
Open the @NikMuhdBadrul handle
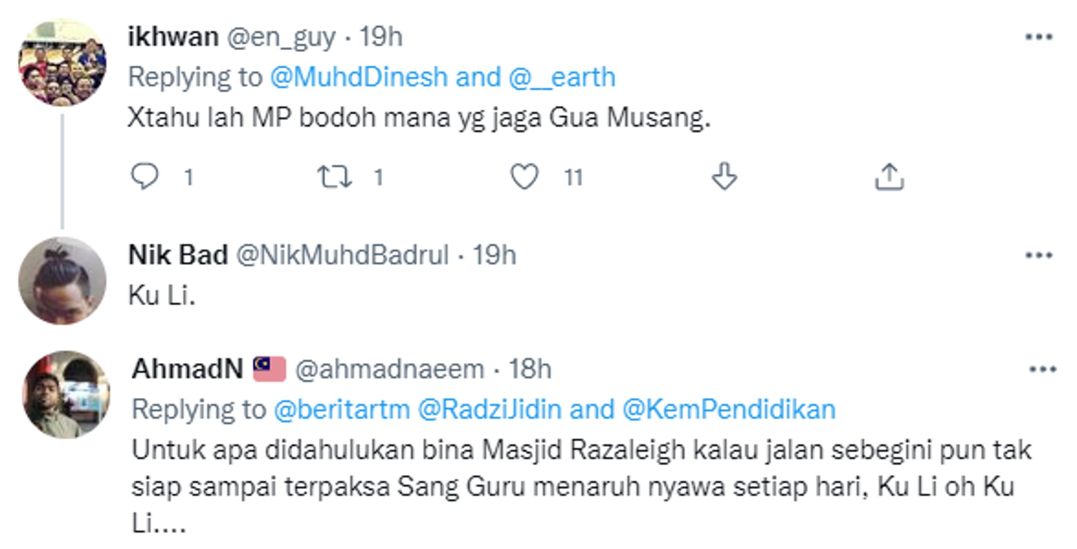tap(342, 255)
